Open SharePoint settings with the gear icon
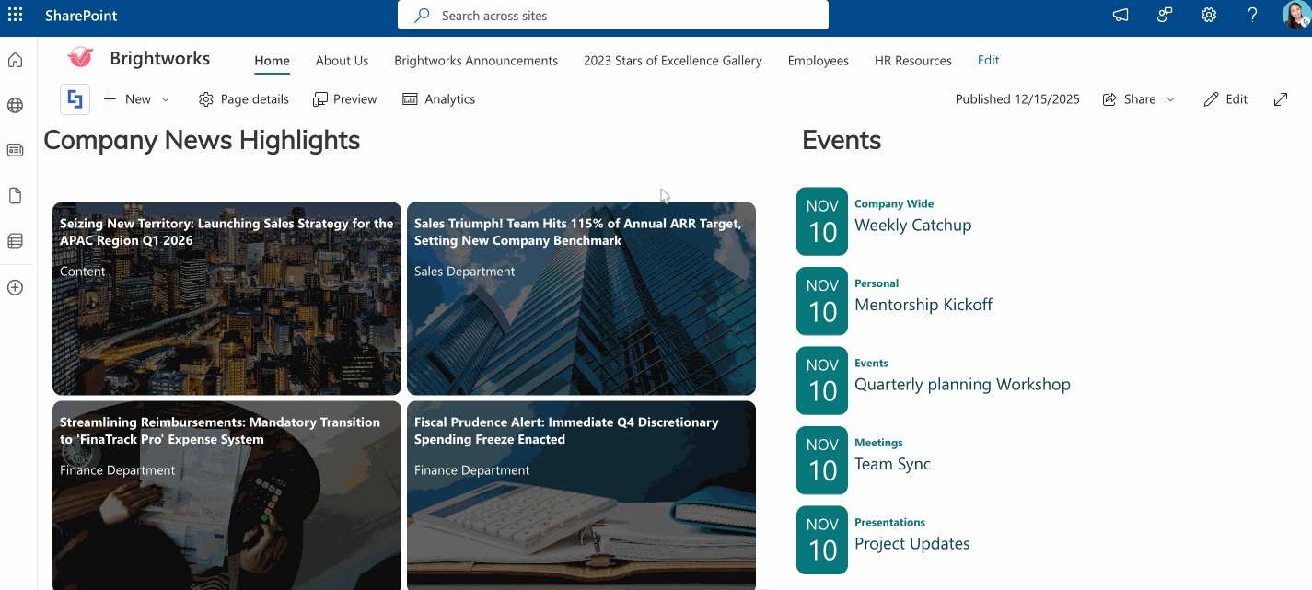This screenshot has height=590, width=1312. (1208, 15)
